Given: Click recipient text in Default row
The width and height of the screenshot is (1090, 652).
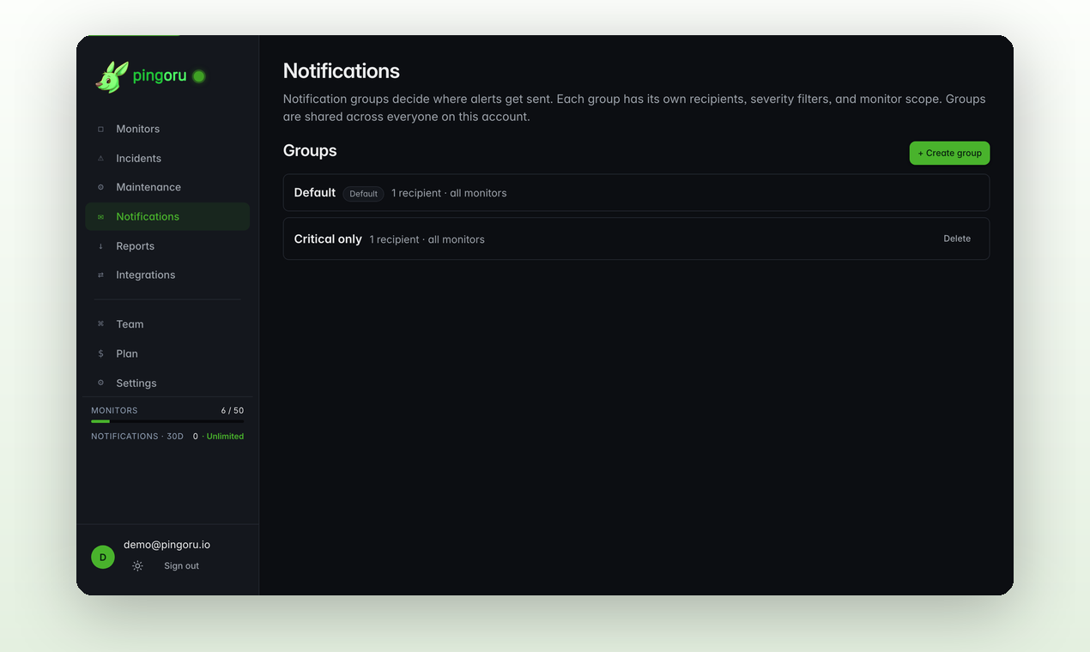Looking at the screenshot, I should (449, 193).
